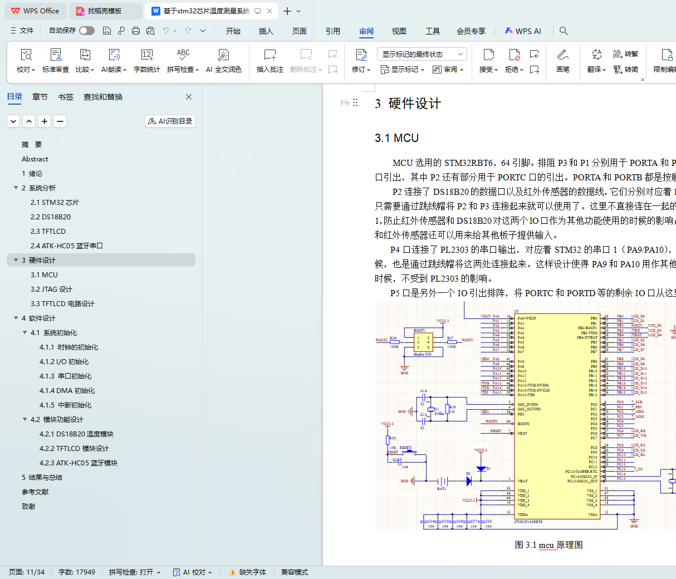Go to '3.2 JTAG 设计' in outline
Image resolution: width=676 pixels, height=579 pixels.
(x=51, y=289)
